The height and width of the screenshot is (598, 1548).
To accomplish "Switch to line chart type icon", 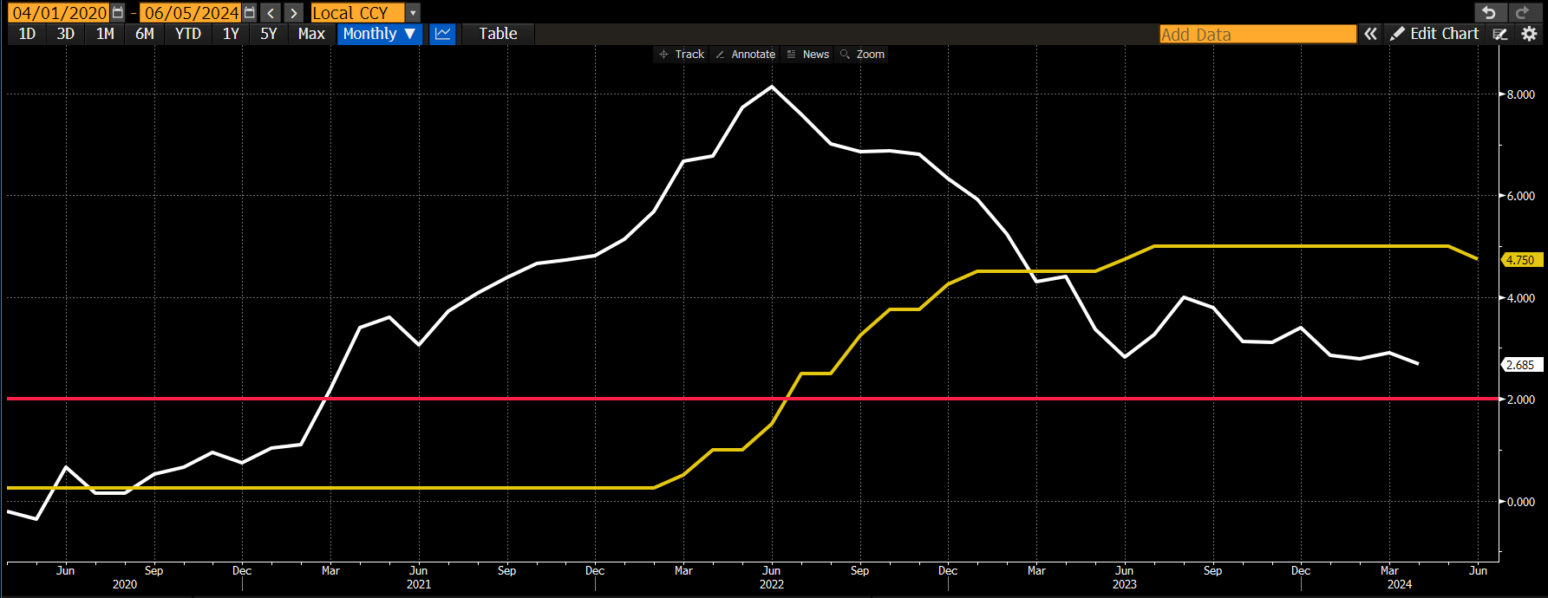I will pos(442,34).
